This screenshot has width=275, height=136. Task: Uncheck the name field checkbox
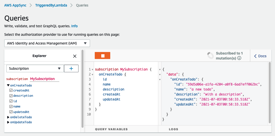pos(11,106)
